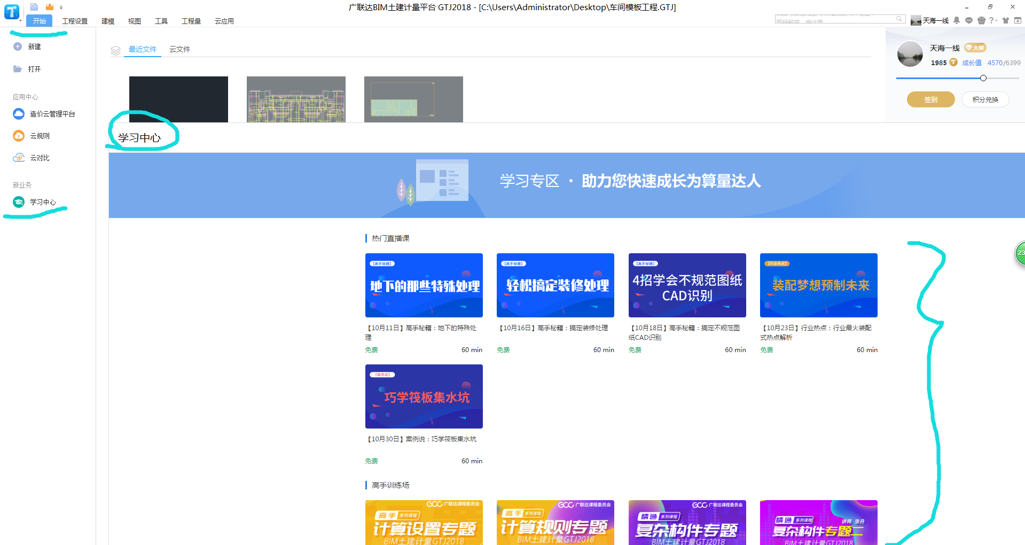The height and width of the screenshot is (545, 1025).
Task: Open the dark recent file thumbnail
Action: coord(178,99)
